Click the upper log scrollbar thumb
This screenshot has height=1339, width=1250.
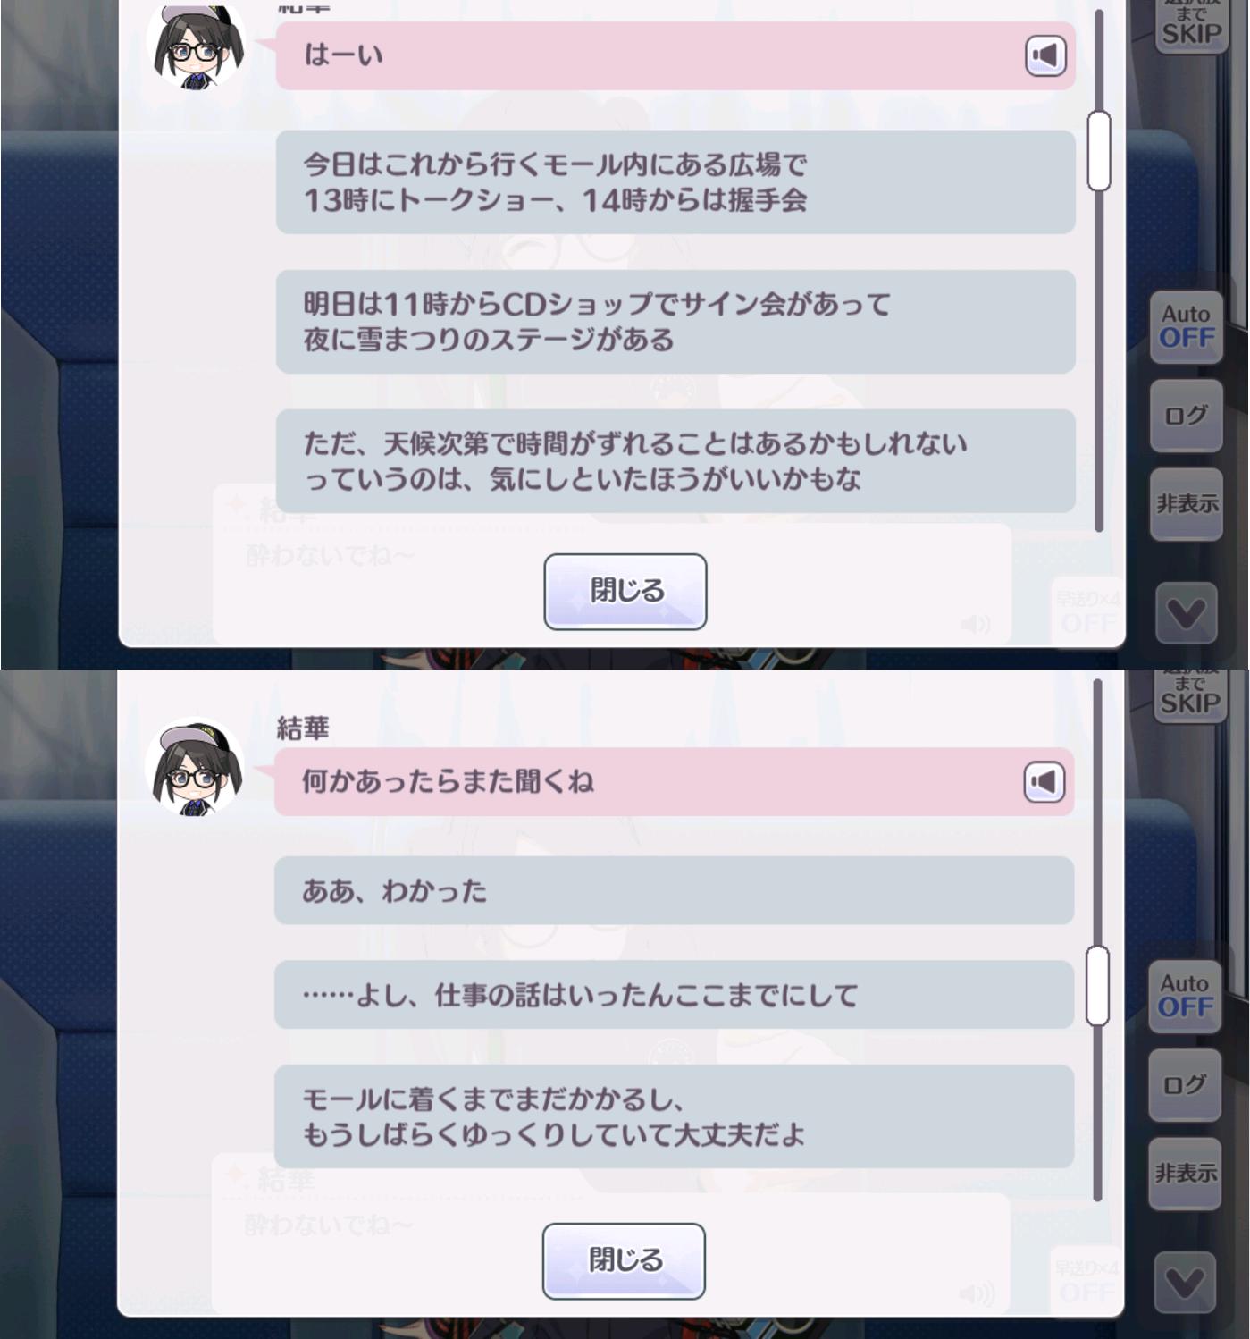pos(1099,151)
